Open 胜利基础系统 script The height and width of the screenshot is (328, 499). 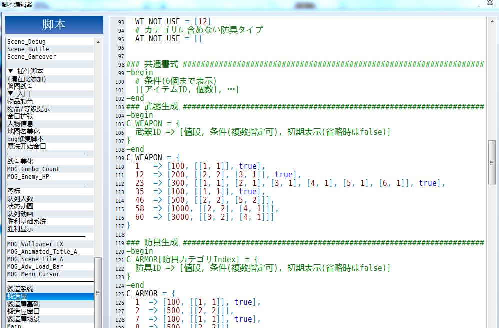[x=50, y=221]
